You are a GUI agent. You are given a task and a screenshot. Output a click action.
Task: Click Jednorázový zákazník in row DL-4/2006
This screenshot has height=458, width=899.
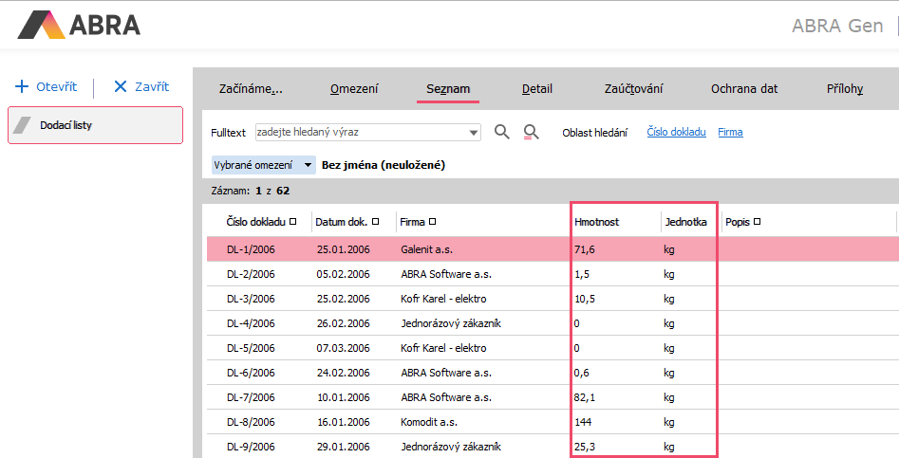pos(451,323)
